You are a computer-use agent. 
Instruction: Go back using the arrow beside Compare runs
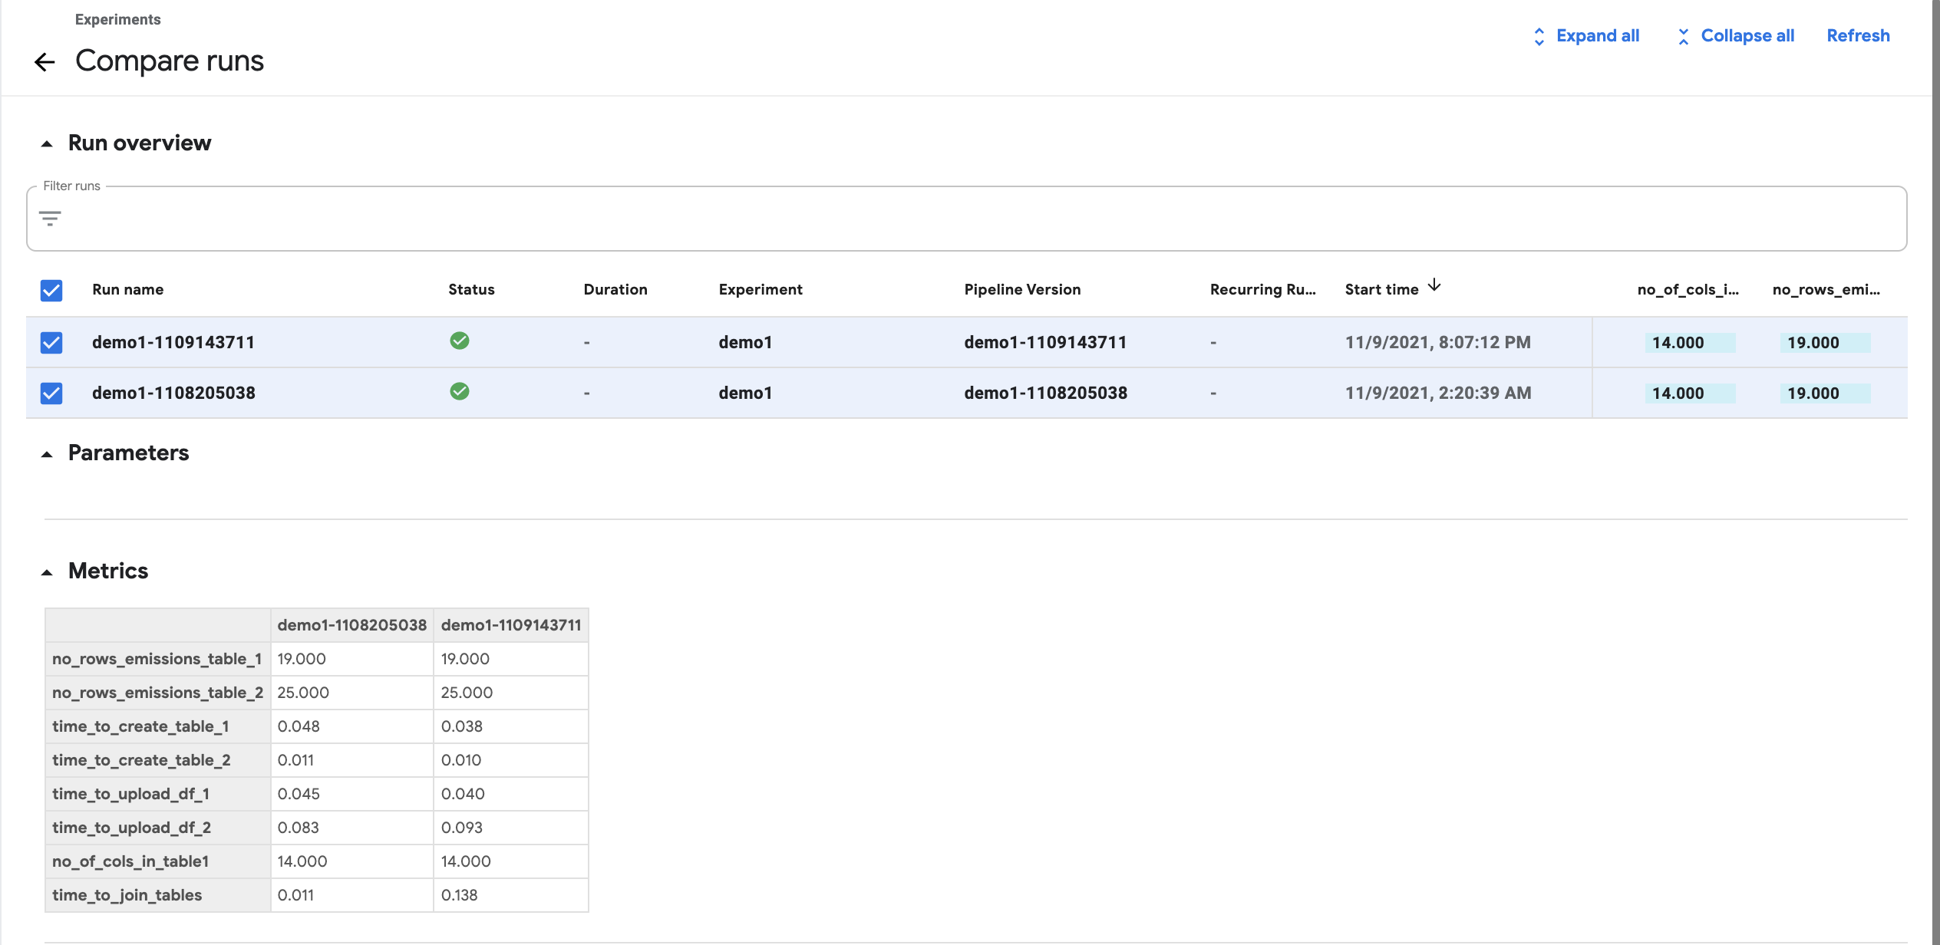[45, 62]
